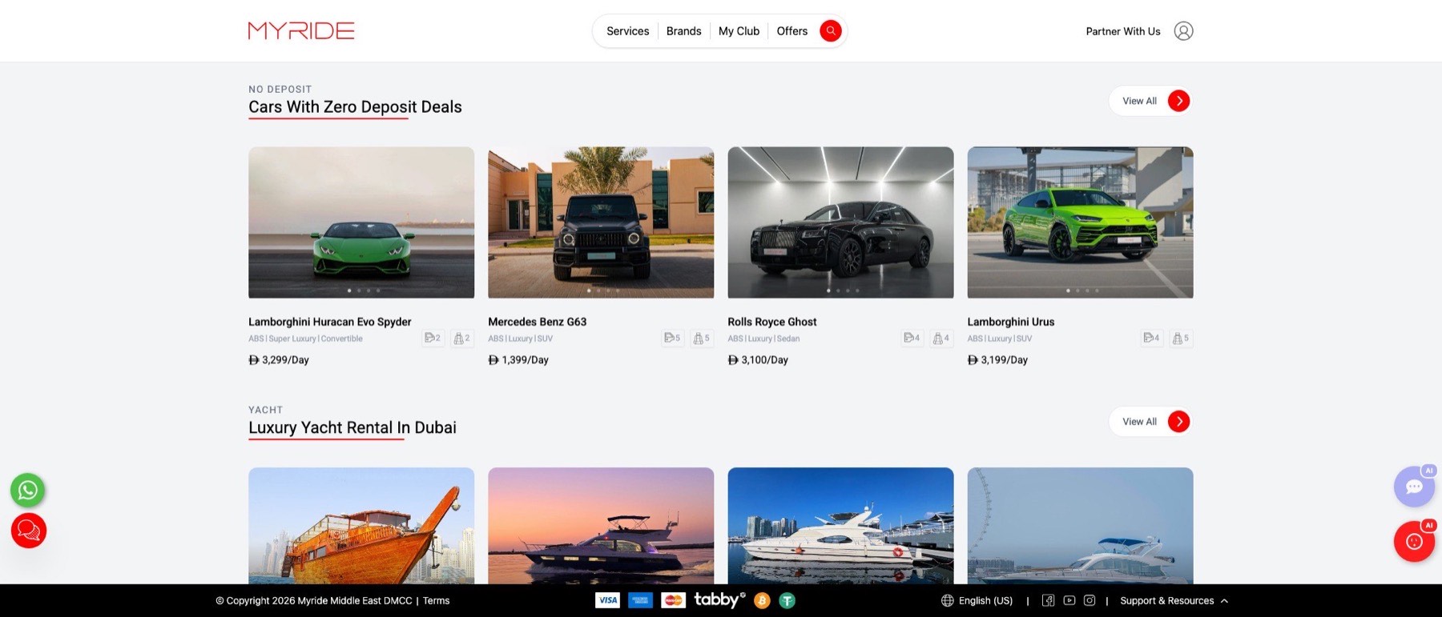Viewport: 1442px width, 617px height.
Task: Open the Services navigation menu
Action: tap(627, 31)
